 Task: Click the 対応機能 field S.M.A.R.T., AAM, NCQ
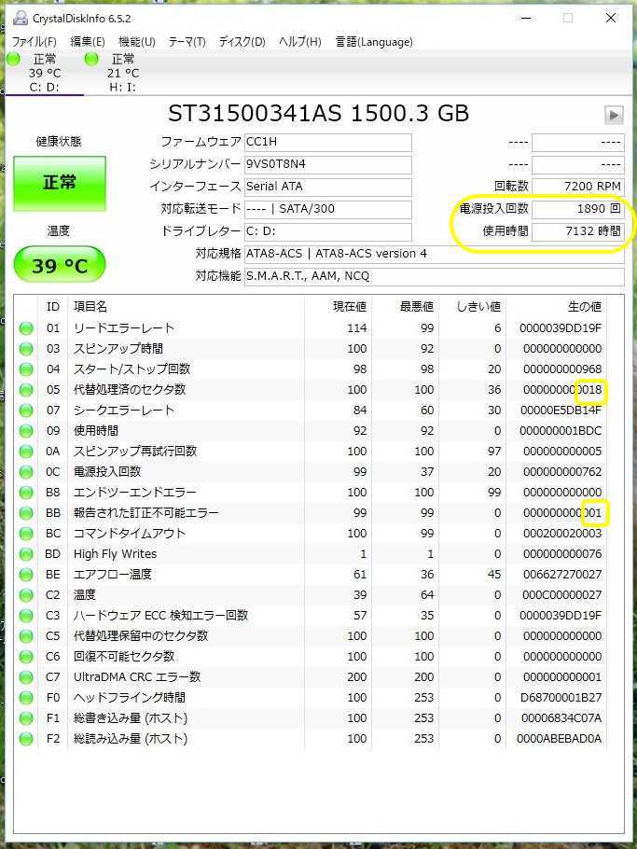(x=434, y=277)
